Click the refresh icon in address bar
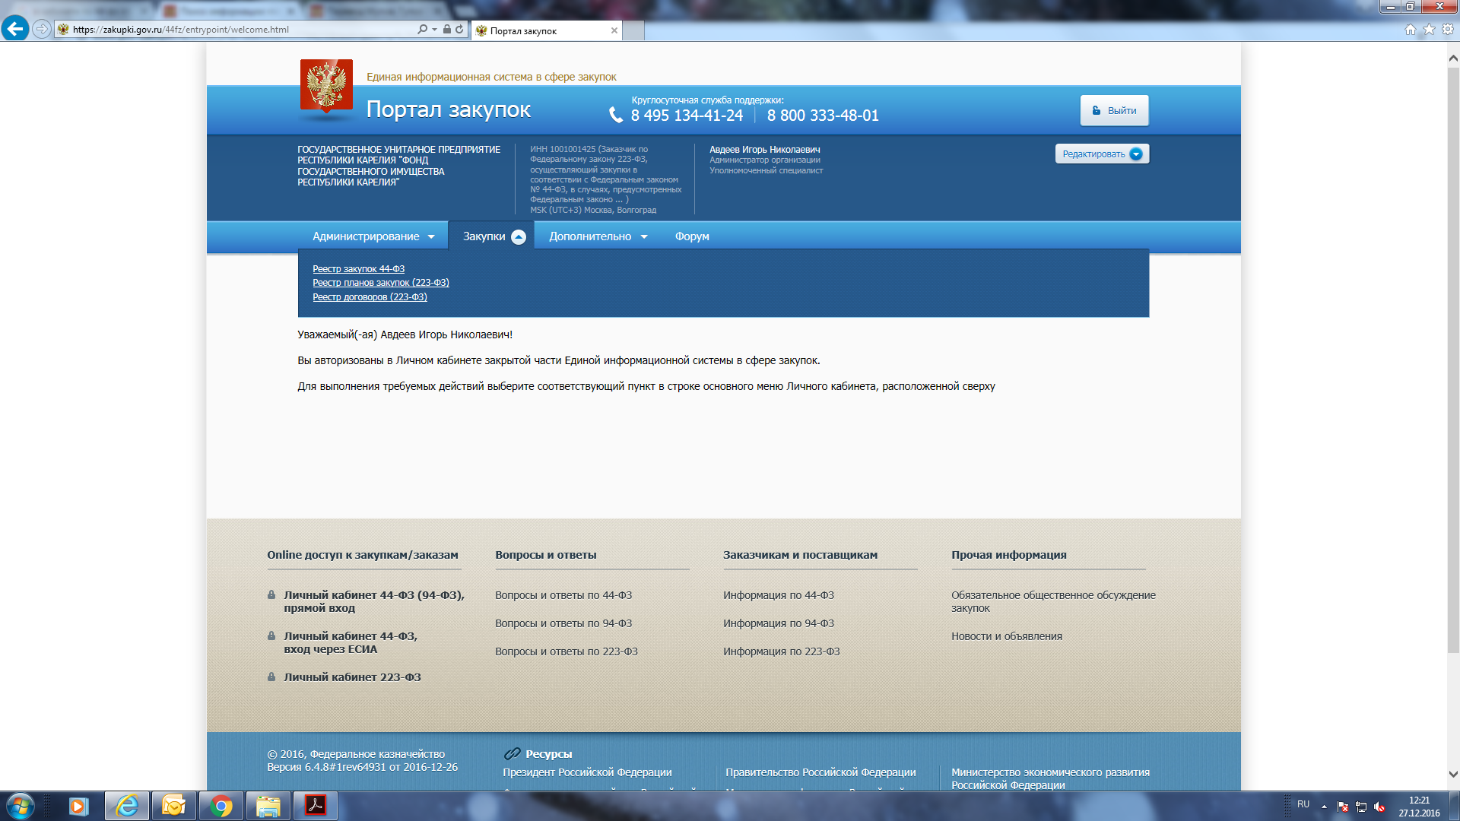 pos(459,30)
